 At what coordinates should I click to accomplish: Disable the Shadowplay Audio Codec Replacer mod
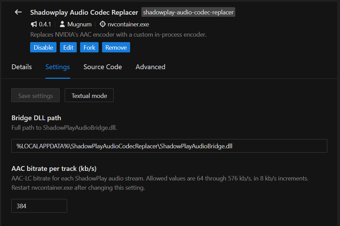[x=43, y=47]
